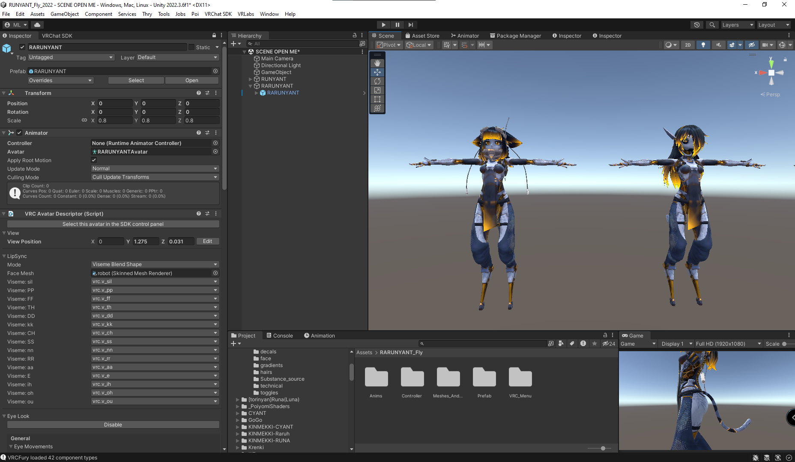Switch to the Asset Store tab
Image resolution: width=795 pixels, height=462 pixels.
pos(422,36)
